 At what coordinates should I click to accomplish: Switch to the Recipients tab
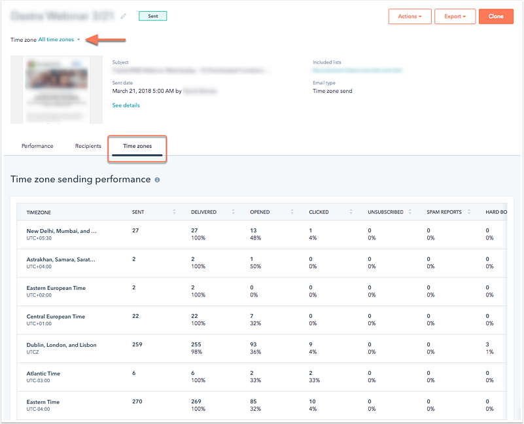coord(88,146)
